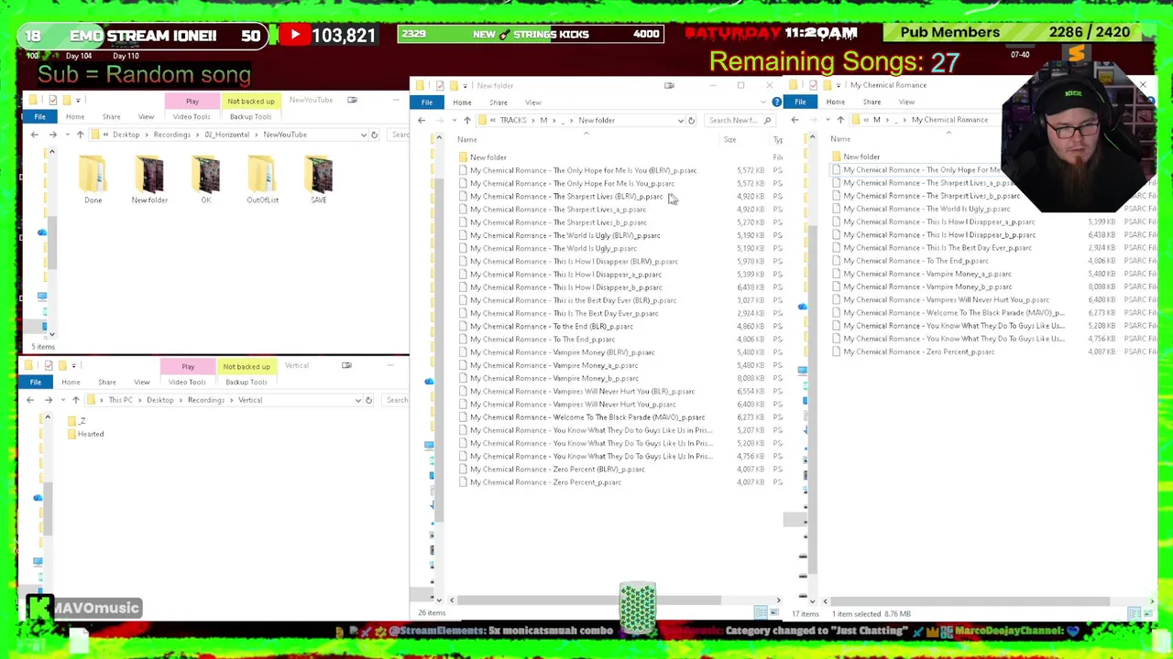This screenshot has width=1173, height=659.
Task: Select 'Vampires Will Never Hurt You (BLR)_p.psarc' file
Action: point(576,392)
